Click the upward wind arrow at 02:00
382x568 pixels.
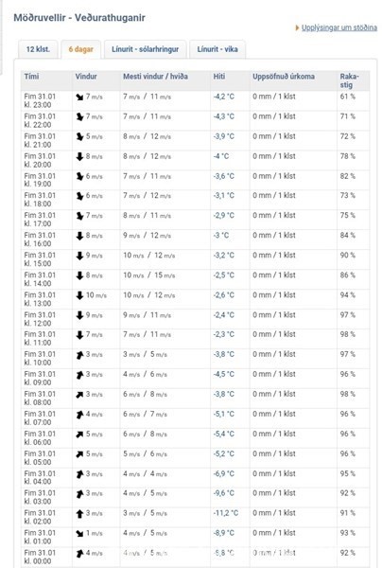79,514
